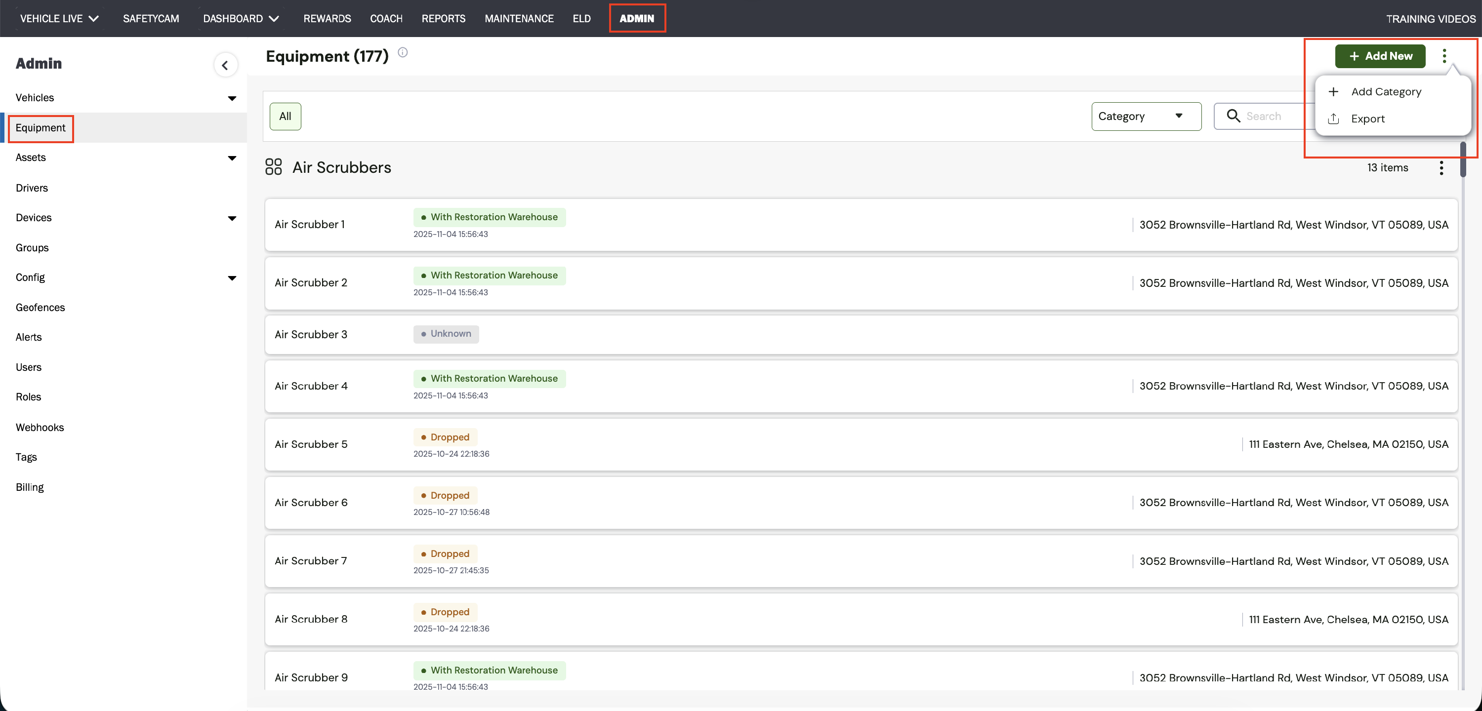Open Air Scrubbers section three-dot options
The width and height of the screenshot is (1482, 711).
1441,167
